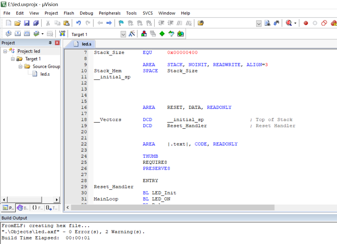
Task: Open the File menu
Action: click(7, 13)
